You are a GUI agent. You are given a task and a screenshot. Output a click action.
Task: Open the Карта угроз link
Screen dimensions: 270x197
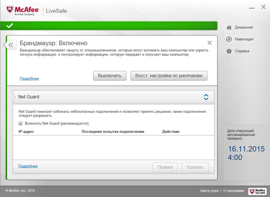coord(209,191)
